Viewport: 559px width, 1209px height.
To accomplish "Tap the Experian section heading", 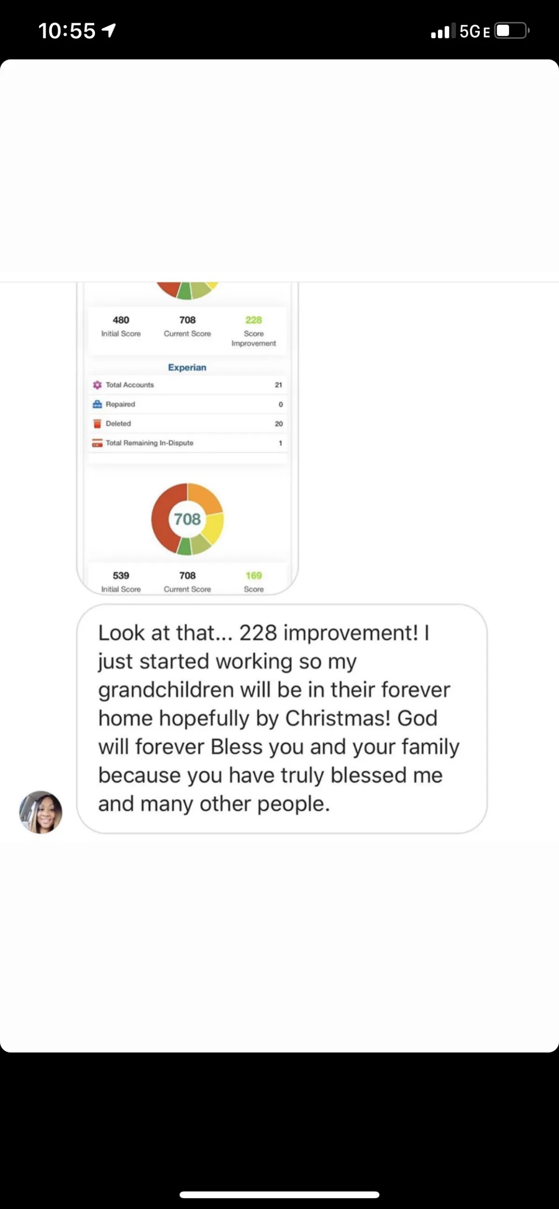I will [187, 367].
